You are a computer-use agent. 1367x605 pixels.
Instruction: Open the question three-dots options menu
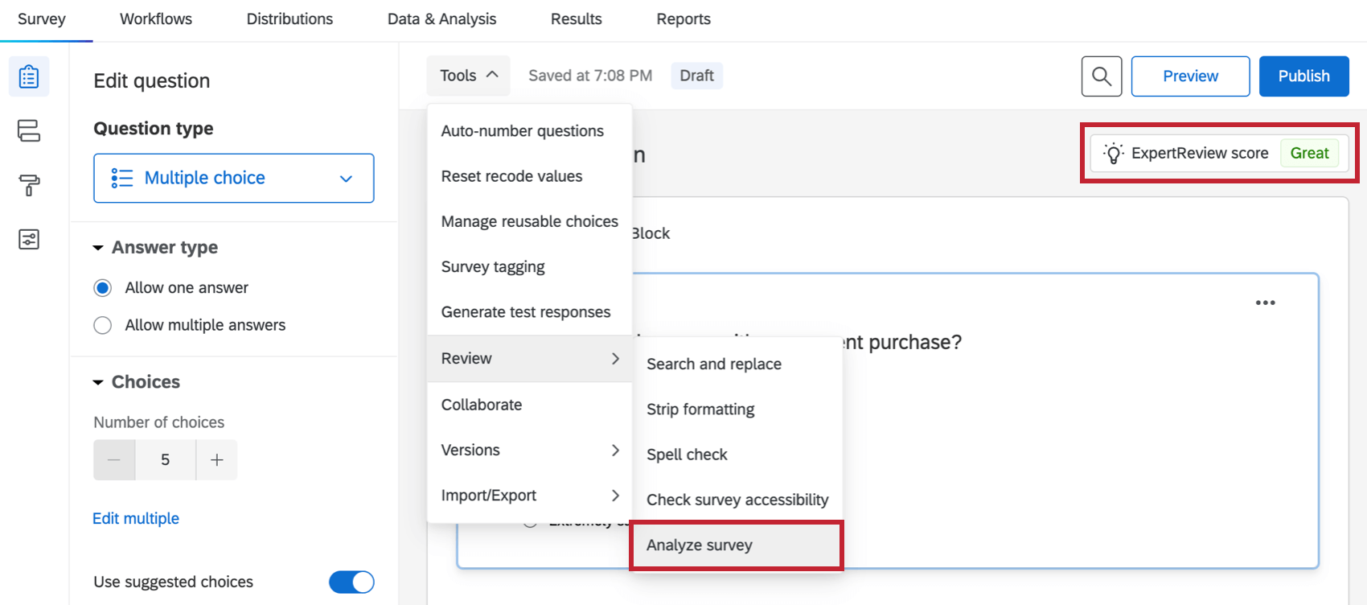click(1265, 303)
